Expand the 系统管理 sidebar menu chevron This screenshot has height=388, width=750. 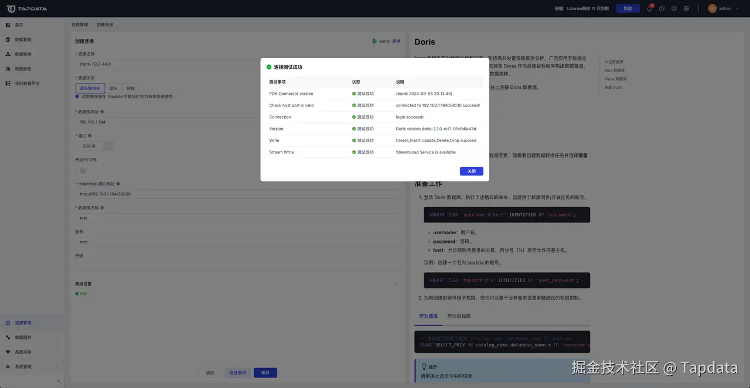click(x=57, y=366)
